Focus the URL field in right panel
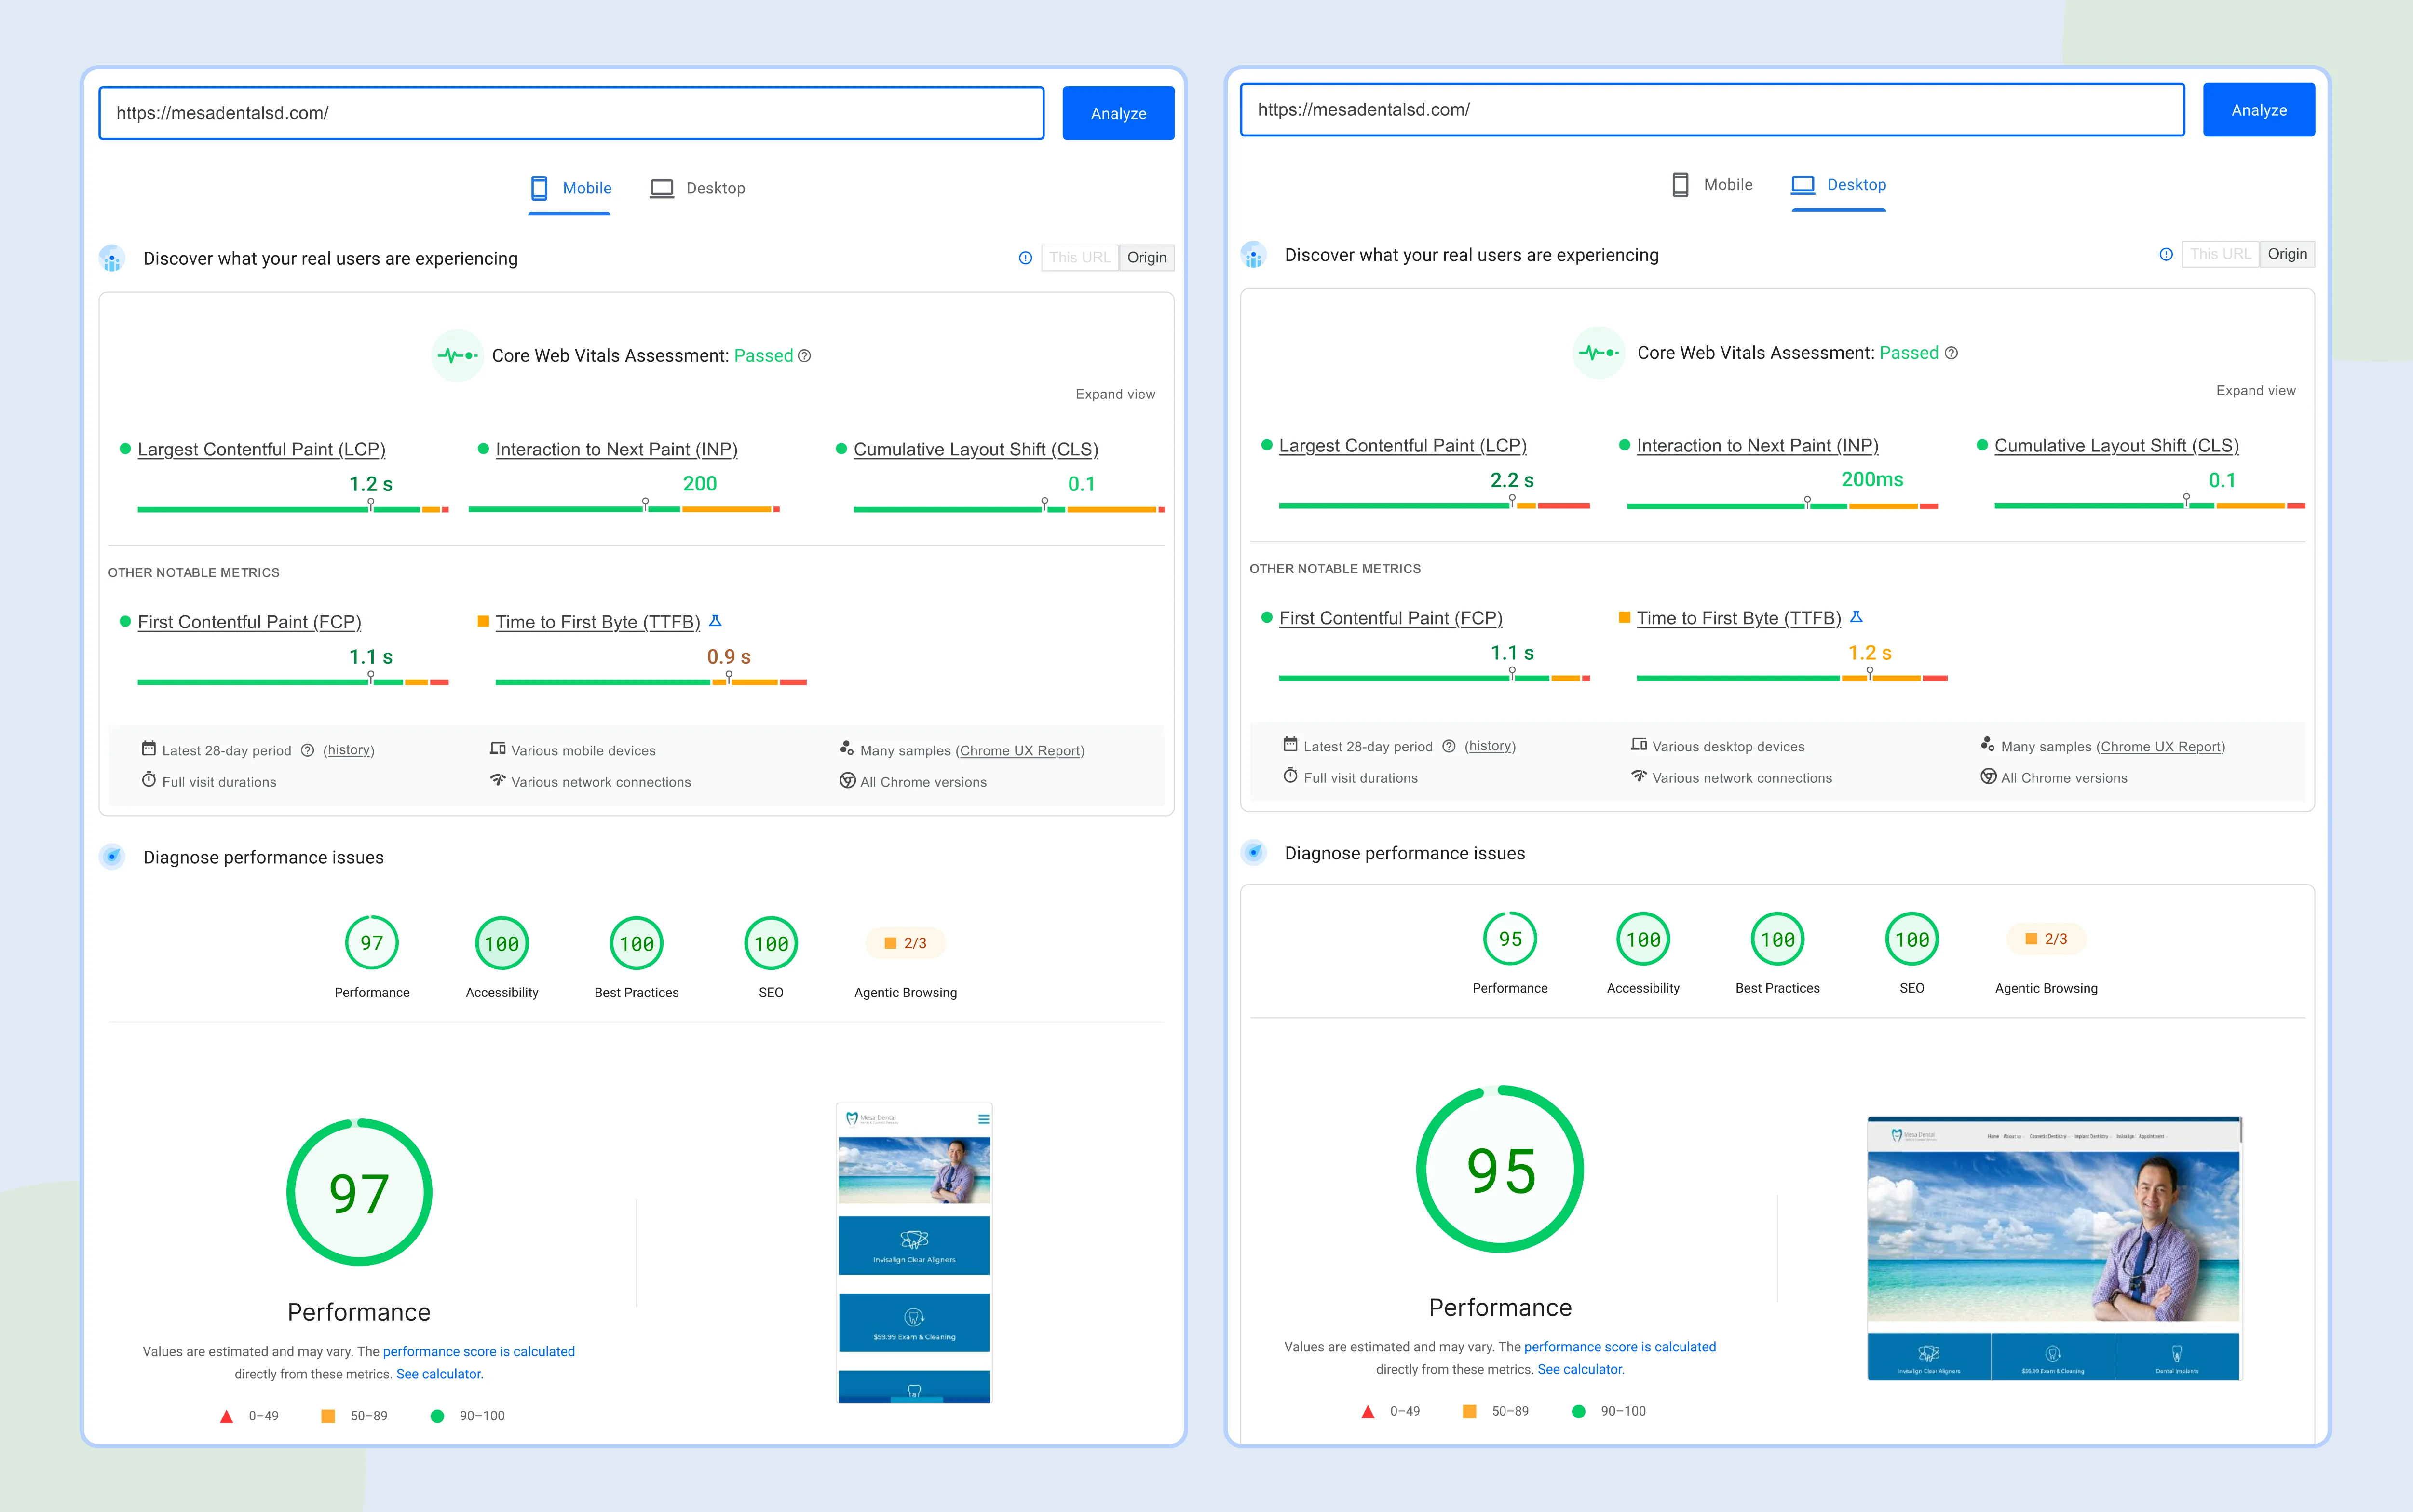 pyautogui.click(x=1712, y=110)
